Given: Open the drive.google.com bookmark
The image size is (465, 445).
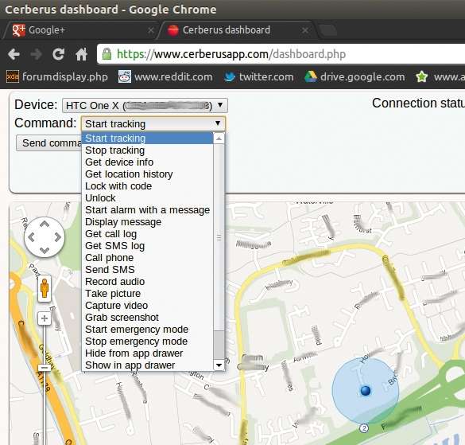Looking at the screenshot, I should pos(355,77).
